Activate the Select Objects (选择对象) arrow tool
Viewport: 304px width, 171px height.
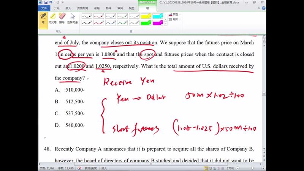click(x=72, y=18)
